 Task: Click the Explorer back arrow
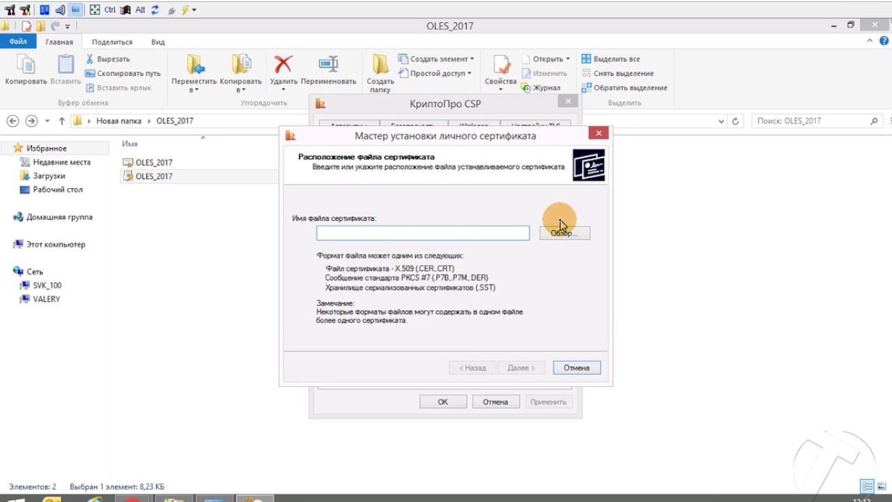13,121
